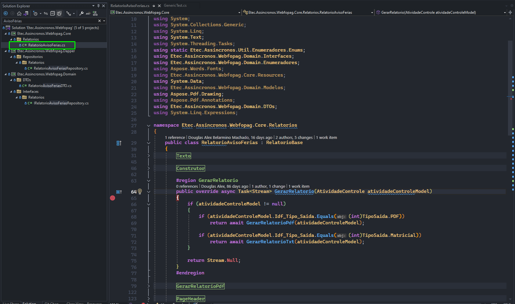Viewport: 515px width, 304px height.
Task: Collapse the Etec.Assincronos.Webfopag.Dapper project
Action: pyautogui.click(x=5, y=51)
